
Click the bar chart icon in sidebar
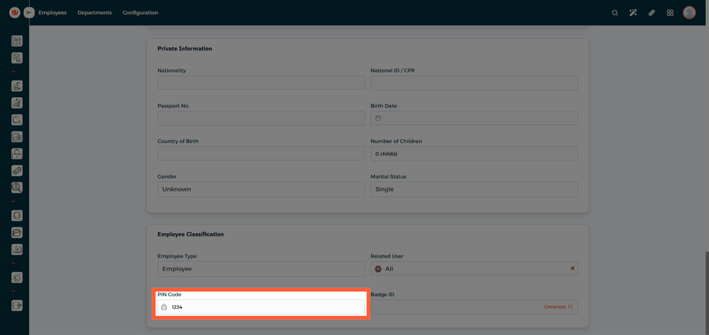17,103
